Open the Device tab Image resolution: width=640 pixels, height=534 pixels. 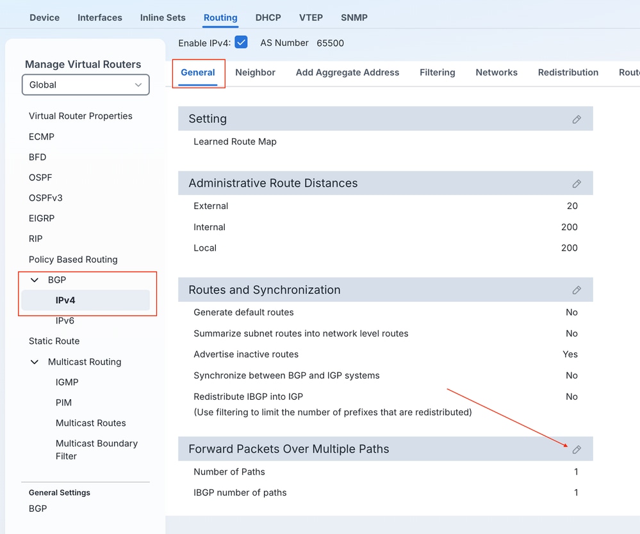tap(44, 17)
